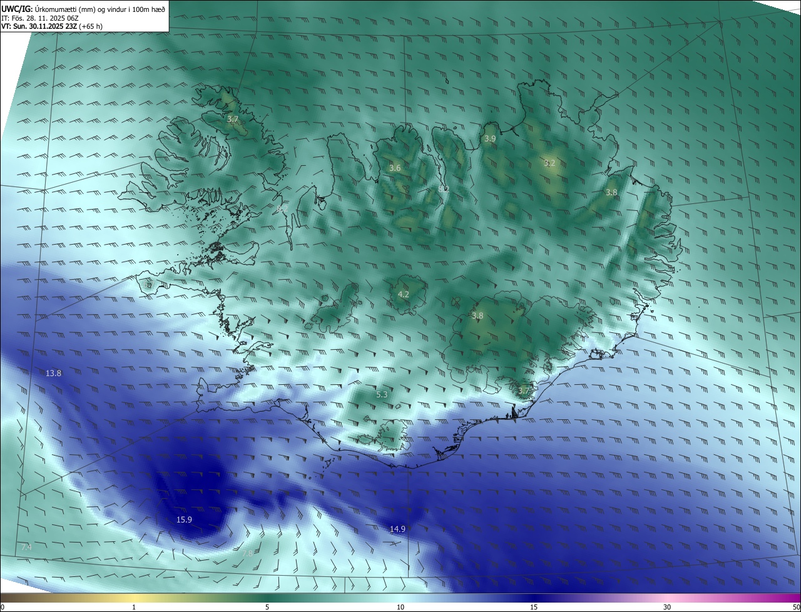801x612 pixels.
Task: Select the valid time 'VT: Sun. 30.11.2025 23Z (+65 h)'
Action: pos(51,27)
